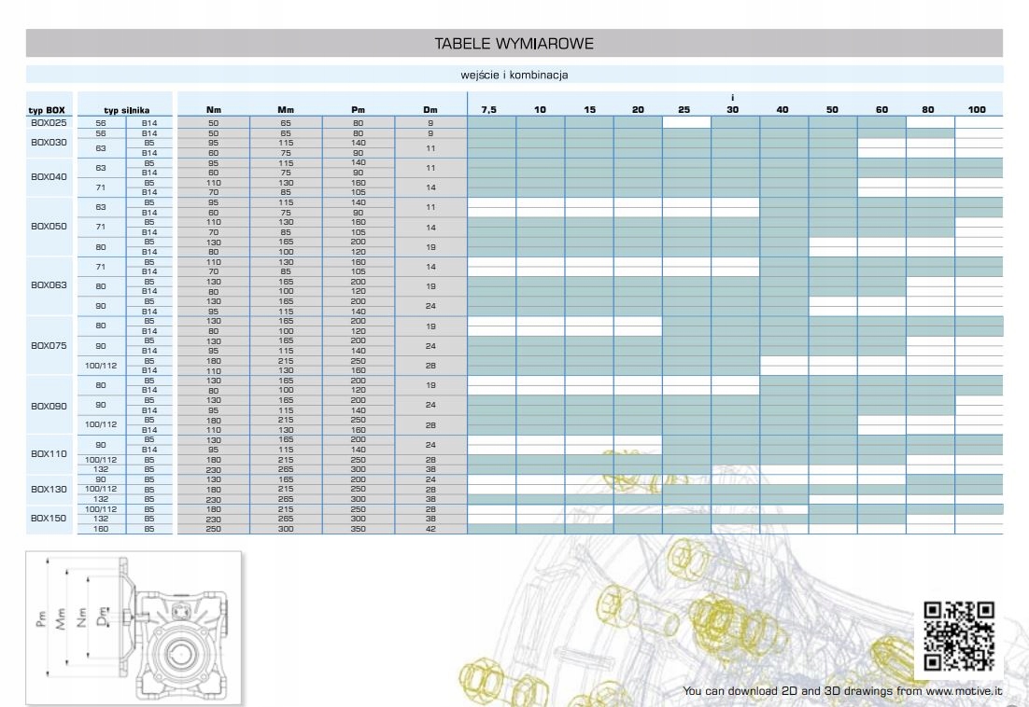Click motor size 56 in BOX025 row

[101, 122]
